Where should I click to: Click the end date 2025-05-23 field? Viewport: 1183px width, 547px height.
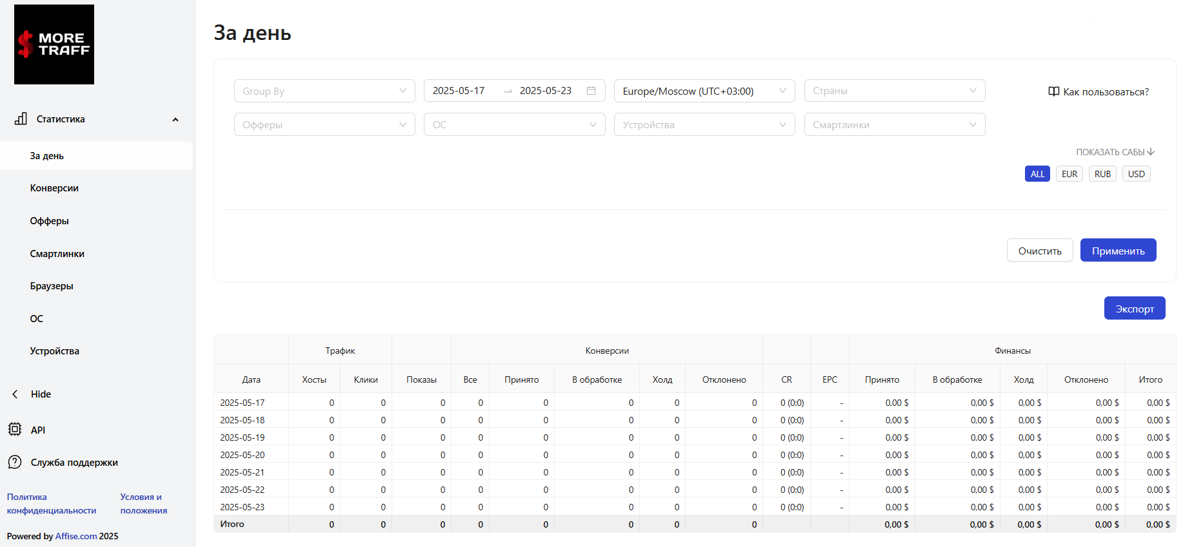[x=546, y=91]
